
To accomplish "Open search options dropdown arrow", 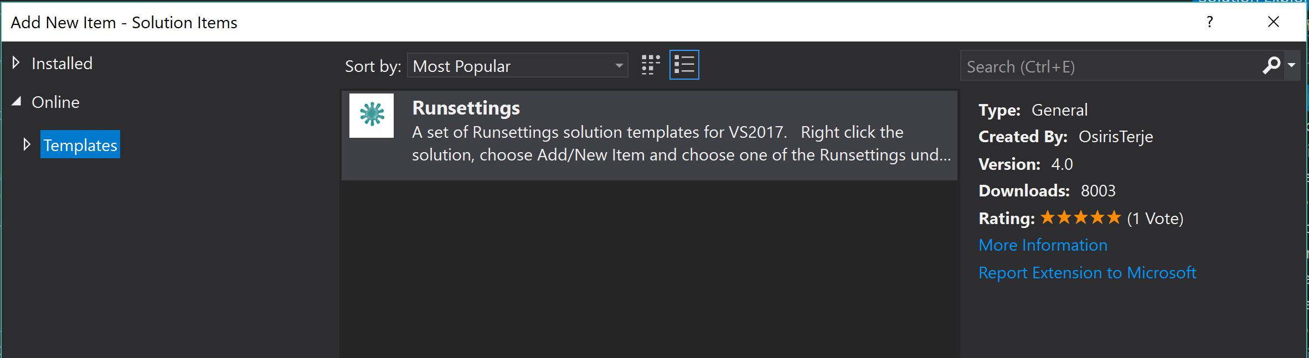I will click(1292, 65).
